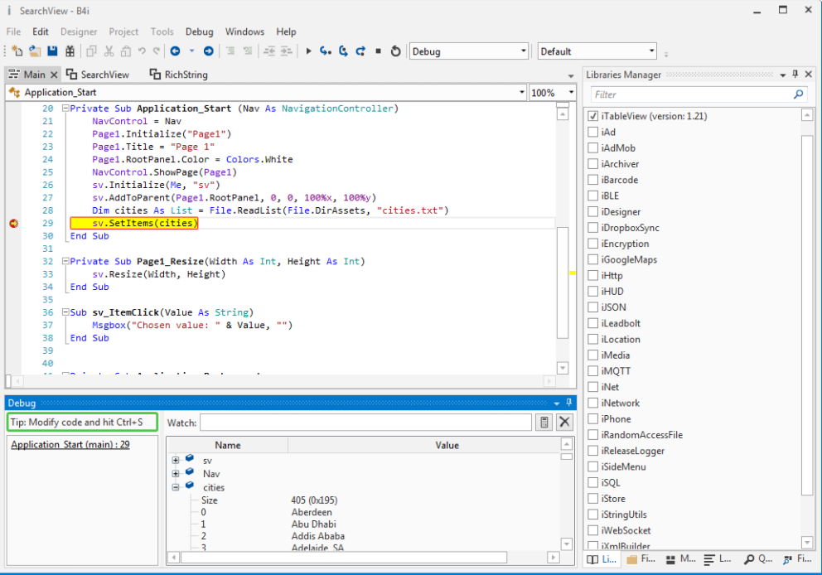Click the Step In debug icon
Screen dimensions: 822x575
click(326, 51)
